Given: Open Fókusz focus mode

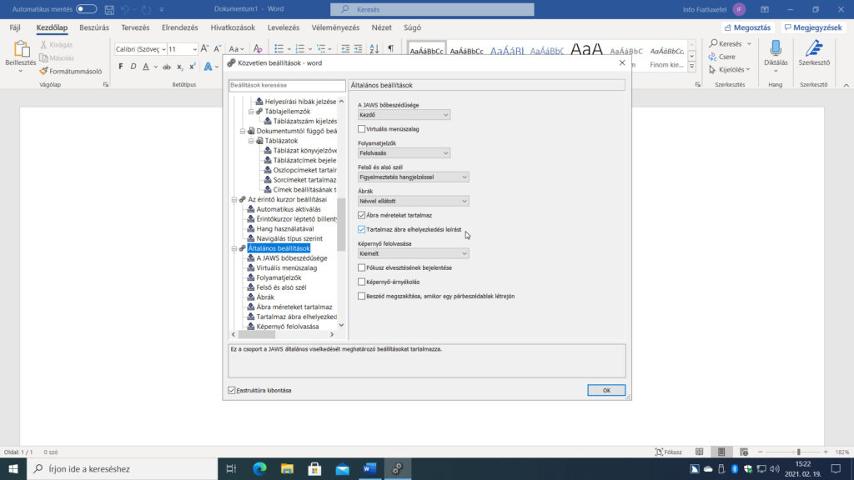Looking at the screenshot, I should point(669,452).
